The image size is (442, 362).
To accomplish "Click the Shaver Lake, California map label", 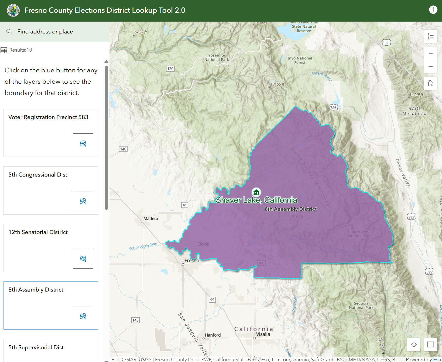I will [x=256, y=200].
